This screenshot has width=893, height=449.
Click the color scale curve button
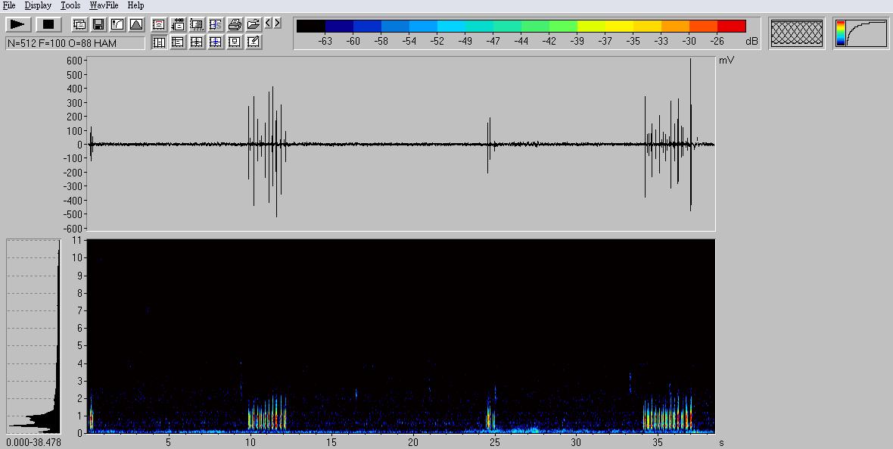click(x=861, y=33)
